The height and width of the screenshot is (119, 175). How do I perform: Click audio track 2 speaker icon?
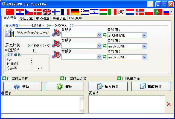tap(56, 43)
